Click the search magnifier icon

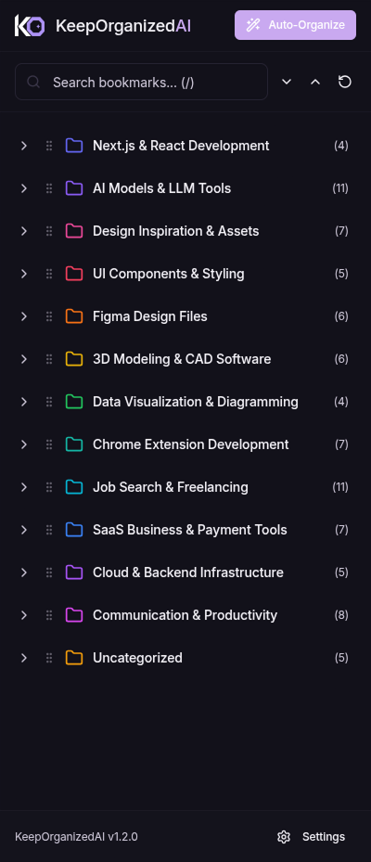coord(33,82)
